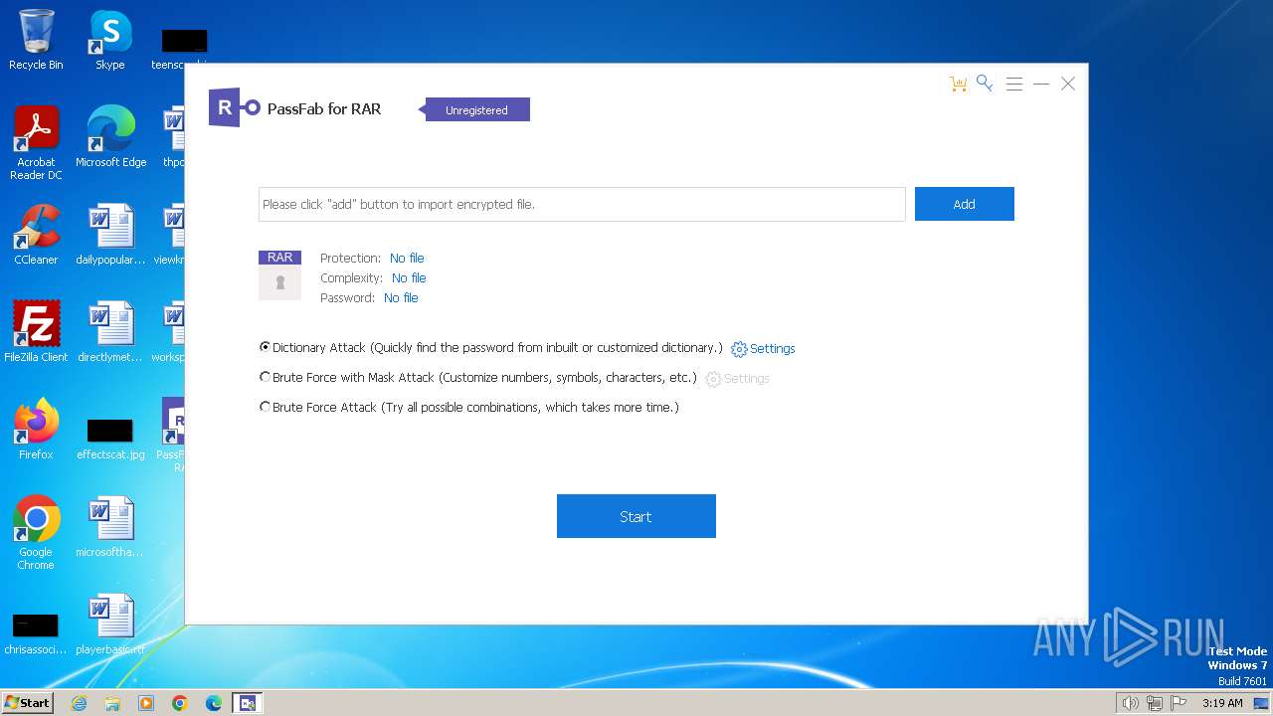1273x716 pixels.
Task: Click Protection value 'No file'
Action: [x=407, y=258]
